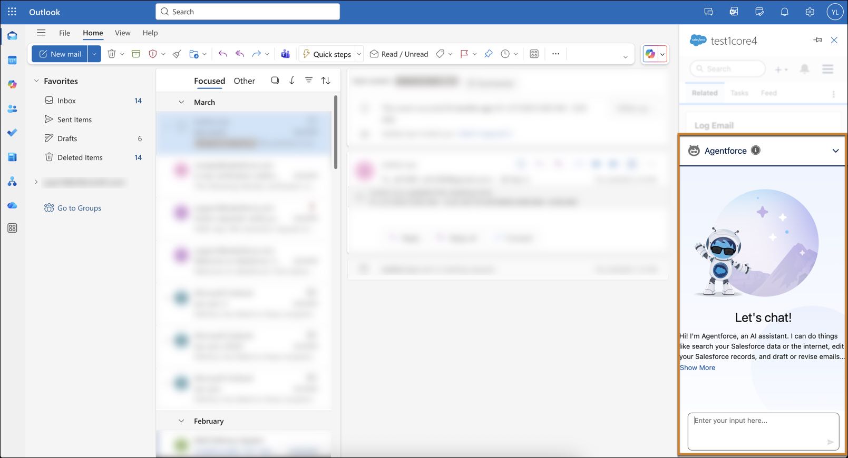Click the Agentforce input text box
The width and height of the screenshot is (848, 458).
pyautogui.click(x=763, y=431)
